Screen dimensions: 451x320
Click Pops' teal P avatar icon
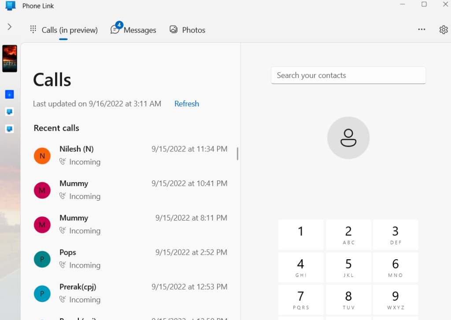tap(42, 259)
